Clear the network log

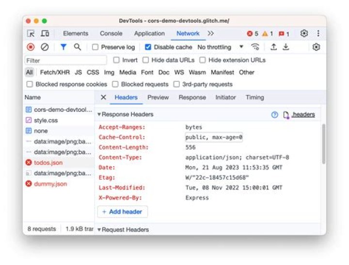coord(45,47)
